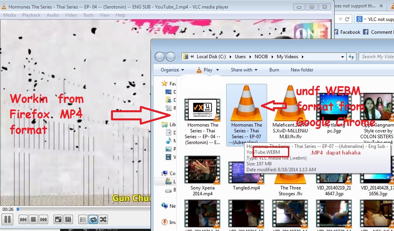Open the Play dropdown arrow
Viewport: 394px width, 231px height.
click(217, 70)
